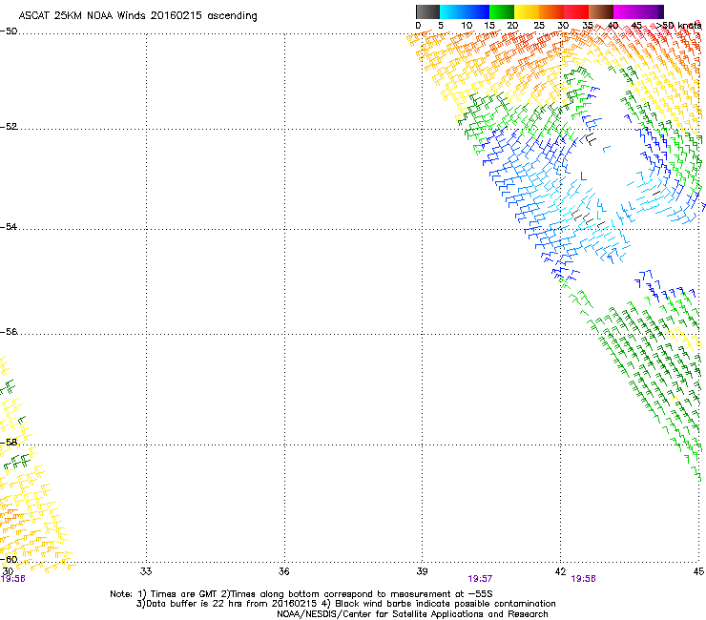706x620 pixels.
Task: Click the '-58' latitude axis label
Action: tap(9, 443)
